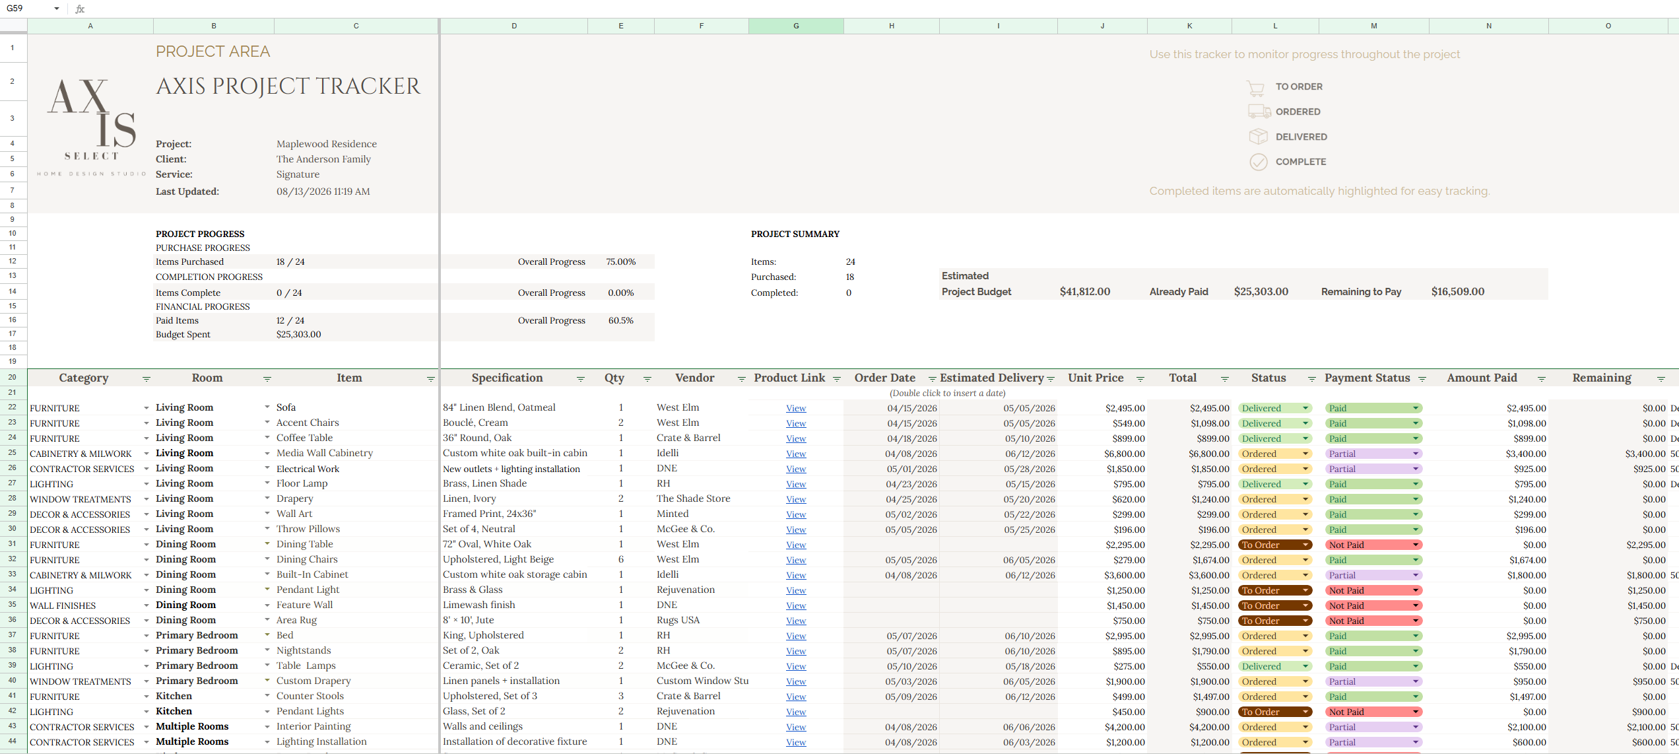Click the formula bar input

pyautogui.click(x=884, y=9)
